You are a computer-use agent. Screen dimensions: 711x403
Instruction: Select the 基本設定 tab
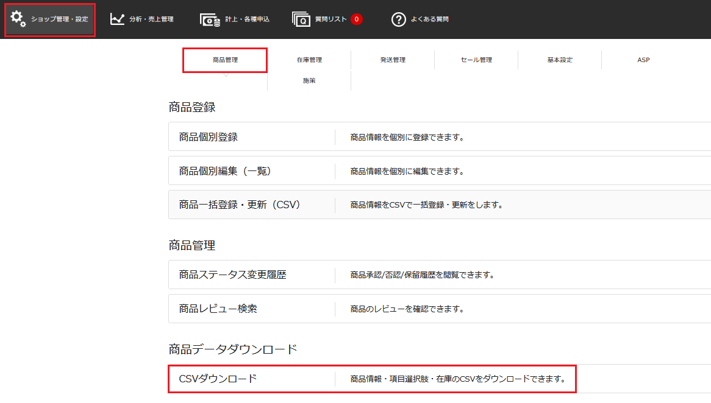click(560, 60)
